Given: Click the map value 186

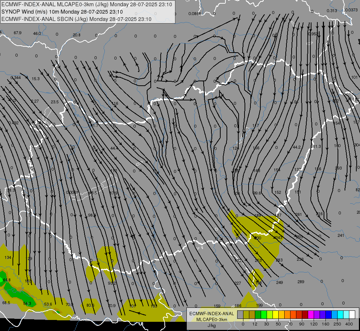Looking at the screenshot, I should click(238, 306).
